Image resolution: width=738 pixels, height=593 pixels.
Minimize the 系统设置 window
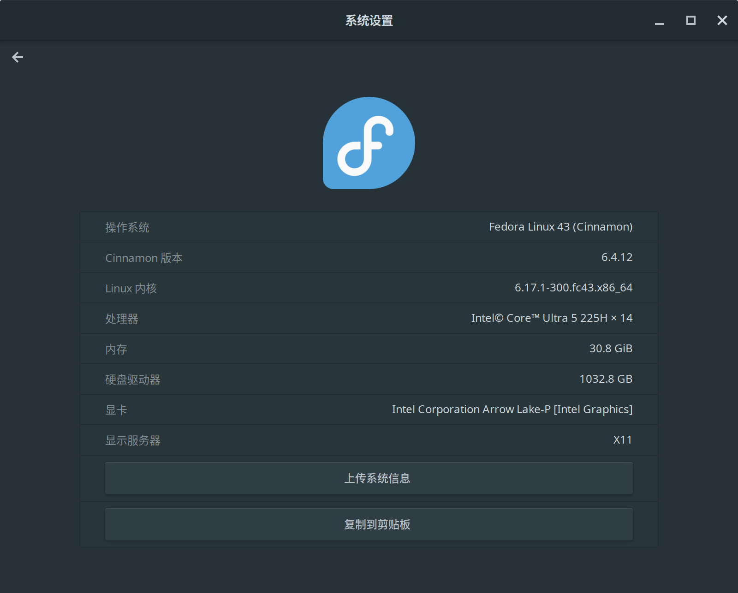pos(660,21)
